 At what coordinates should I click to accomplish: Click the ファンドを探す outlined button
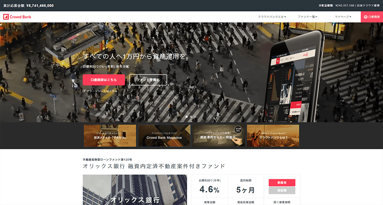point(148,80)
